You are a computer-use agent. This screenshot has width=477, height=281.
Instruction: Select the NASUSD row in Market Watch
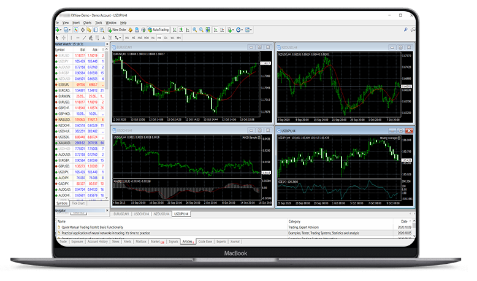tap(80, 120)
